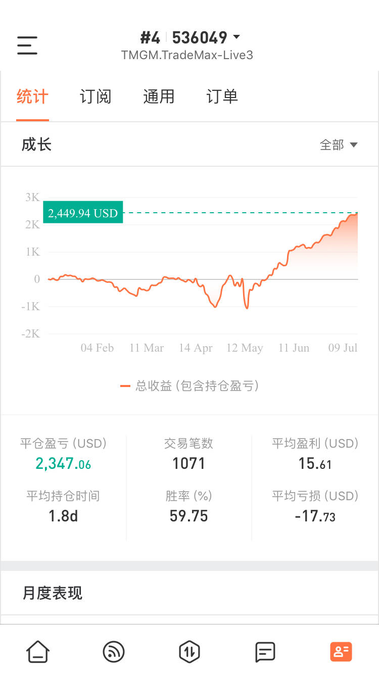The width and height of the screenshot is (379, 674).
Task: Open the signal feed icon
Action: coord(114,652)
